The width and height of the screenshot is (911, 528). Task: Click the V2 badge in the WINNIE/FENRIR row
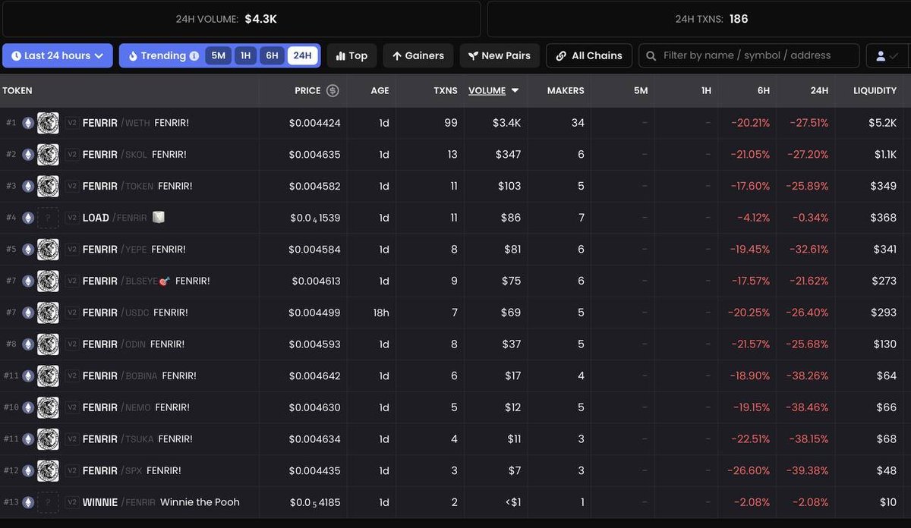click(72, 502)
